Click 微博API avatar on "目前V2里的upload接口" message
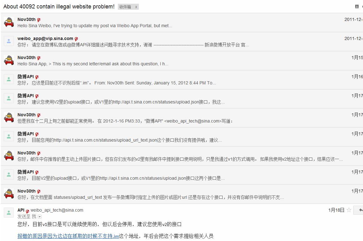Screen dimensions: 363x241 (9, 175)
